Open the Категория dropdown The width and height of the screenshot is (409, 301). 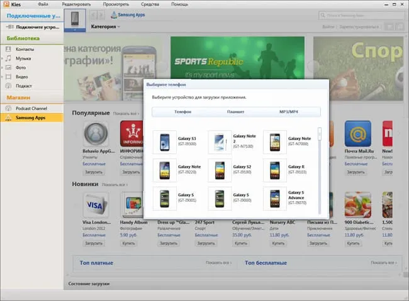click(x=105, y=26)
